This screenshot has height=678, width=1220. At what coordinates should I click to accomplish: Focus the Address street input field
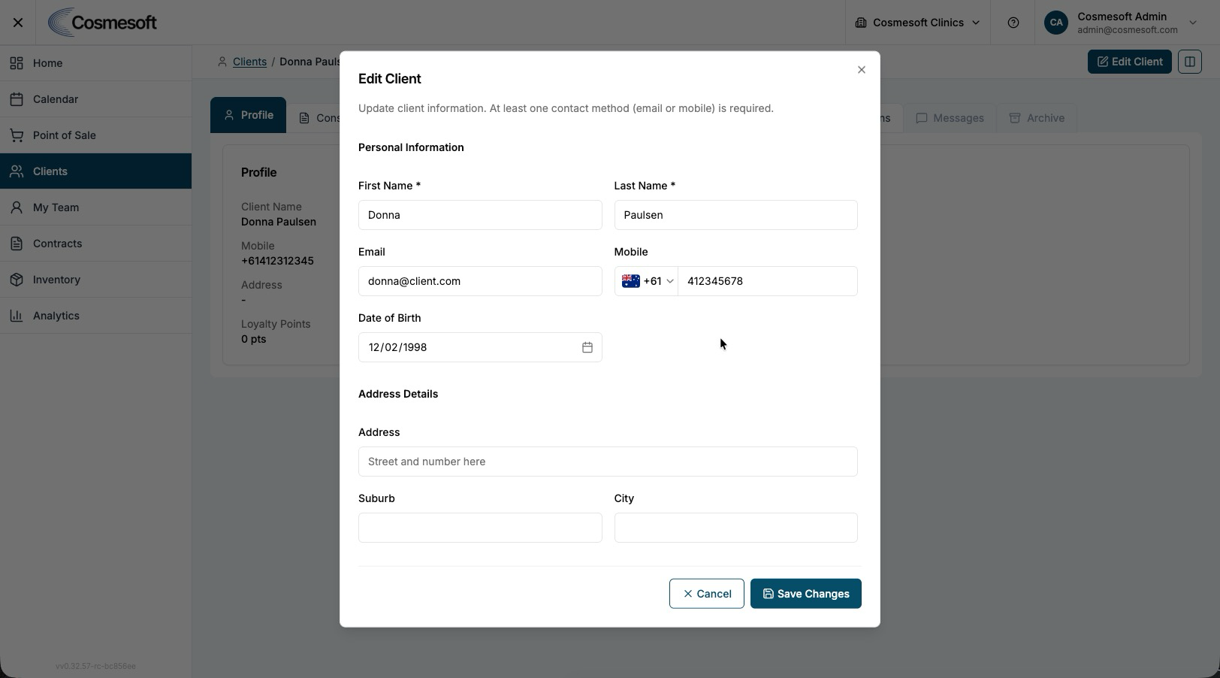[x=608, y=462]
